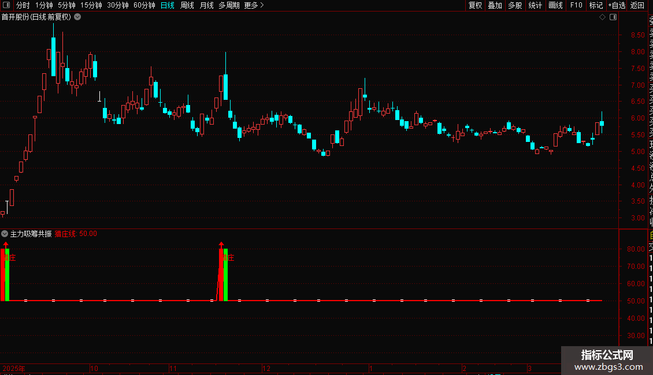Add stock via +自选 button
Screen dimensions: 653x375
[617, 5]
